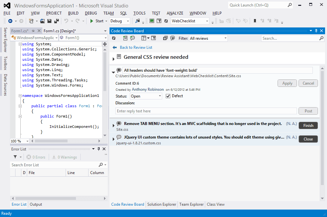
Task: Click the Toggle Bookmark toolbar icon
Action: point(255,21)
